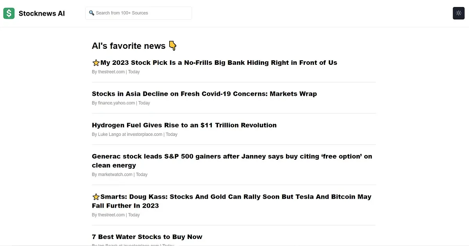Click the magnifying glass search icon
This screenshot has height=246, width=469.
pos(92,13)
